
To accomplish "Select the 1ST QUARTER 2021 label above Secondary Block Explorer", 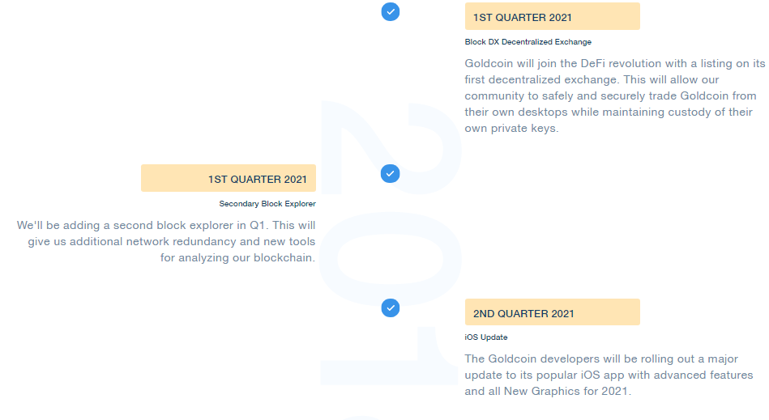I will [229, 178].
